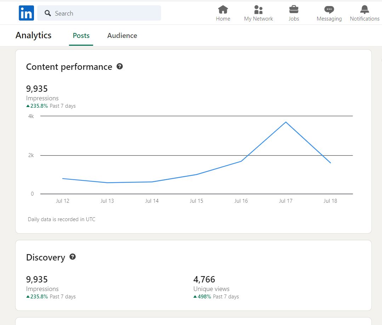Click the 9,935 Impressions total above chart
The height and width of the screenshot is (325, 382).
point(37,89)
